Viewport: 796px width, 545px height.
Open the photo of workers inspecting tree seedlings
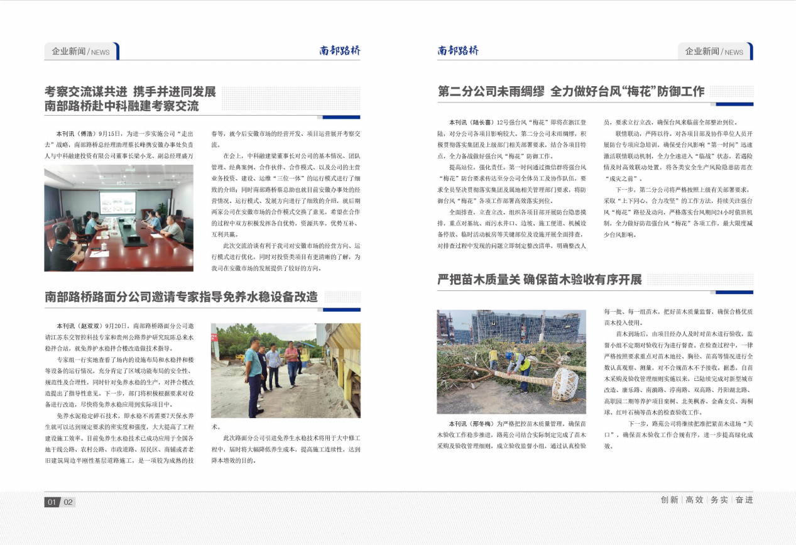[511, 361]
